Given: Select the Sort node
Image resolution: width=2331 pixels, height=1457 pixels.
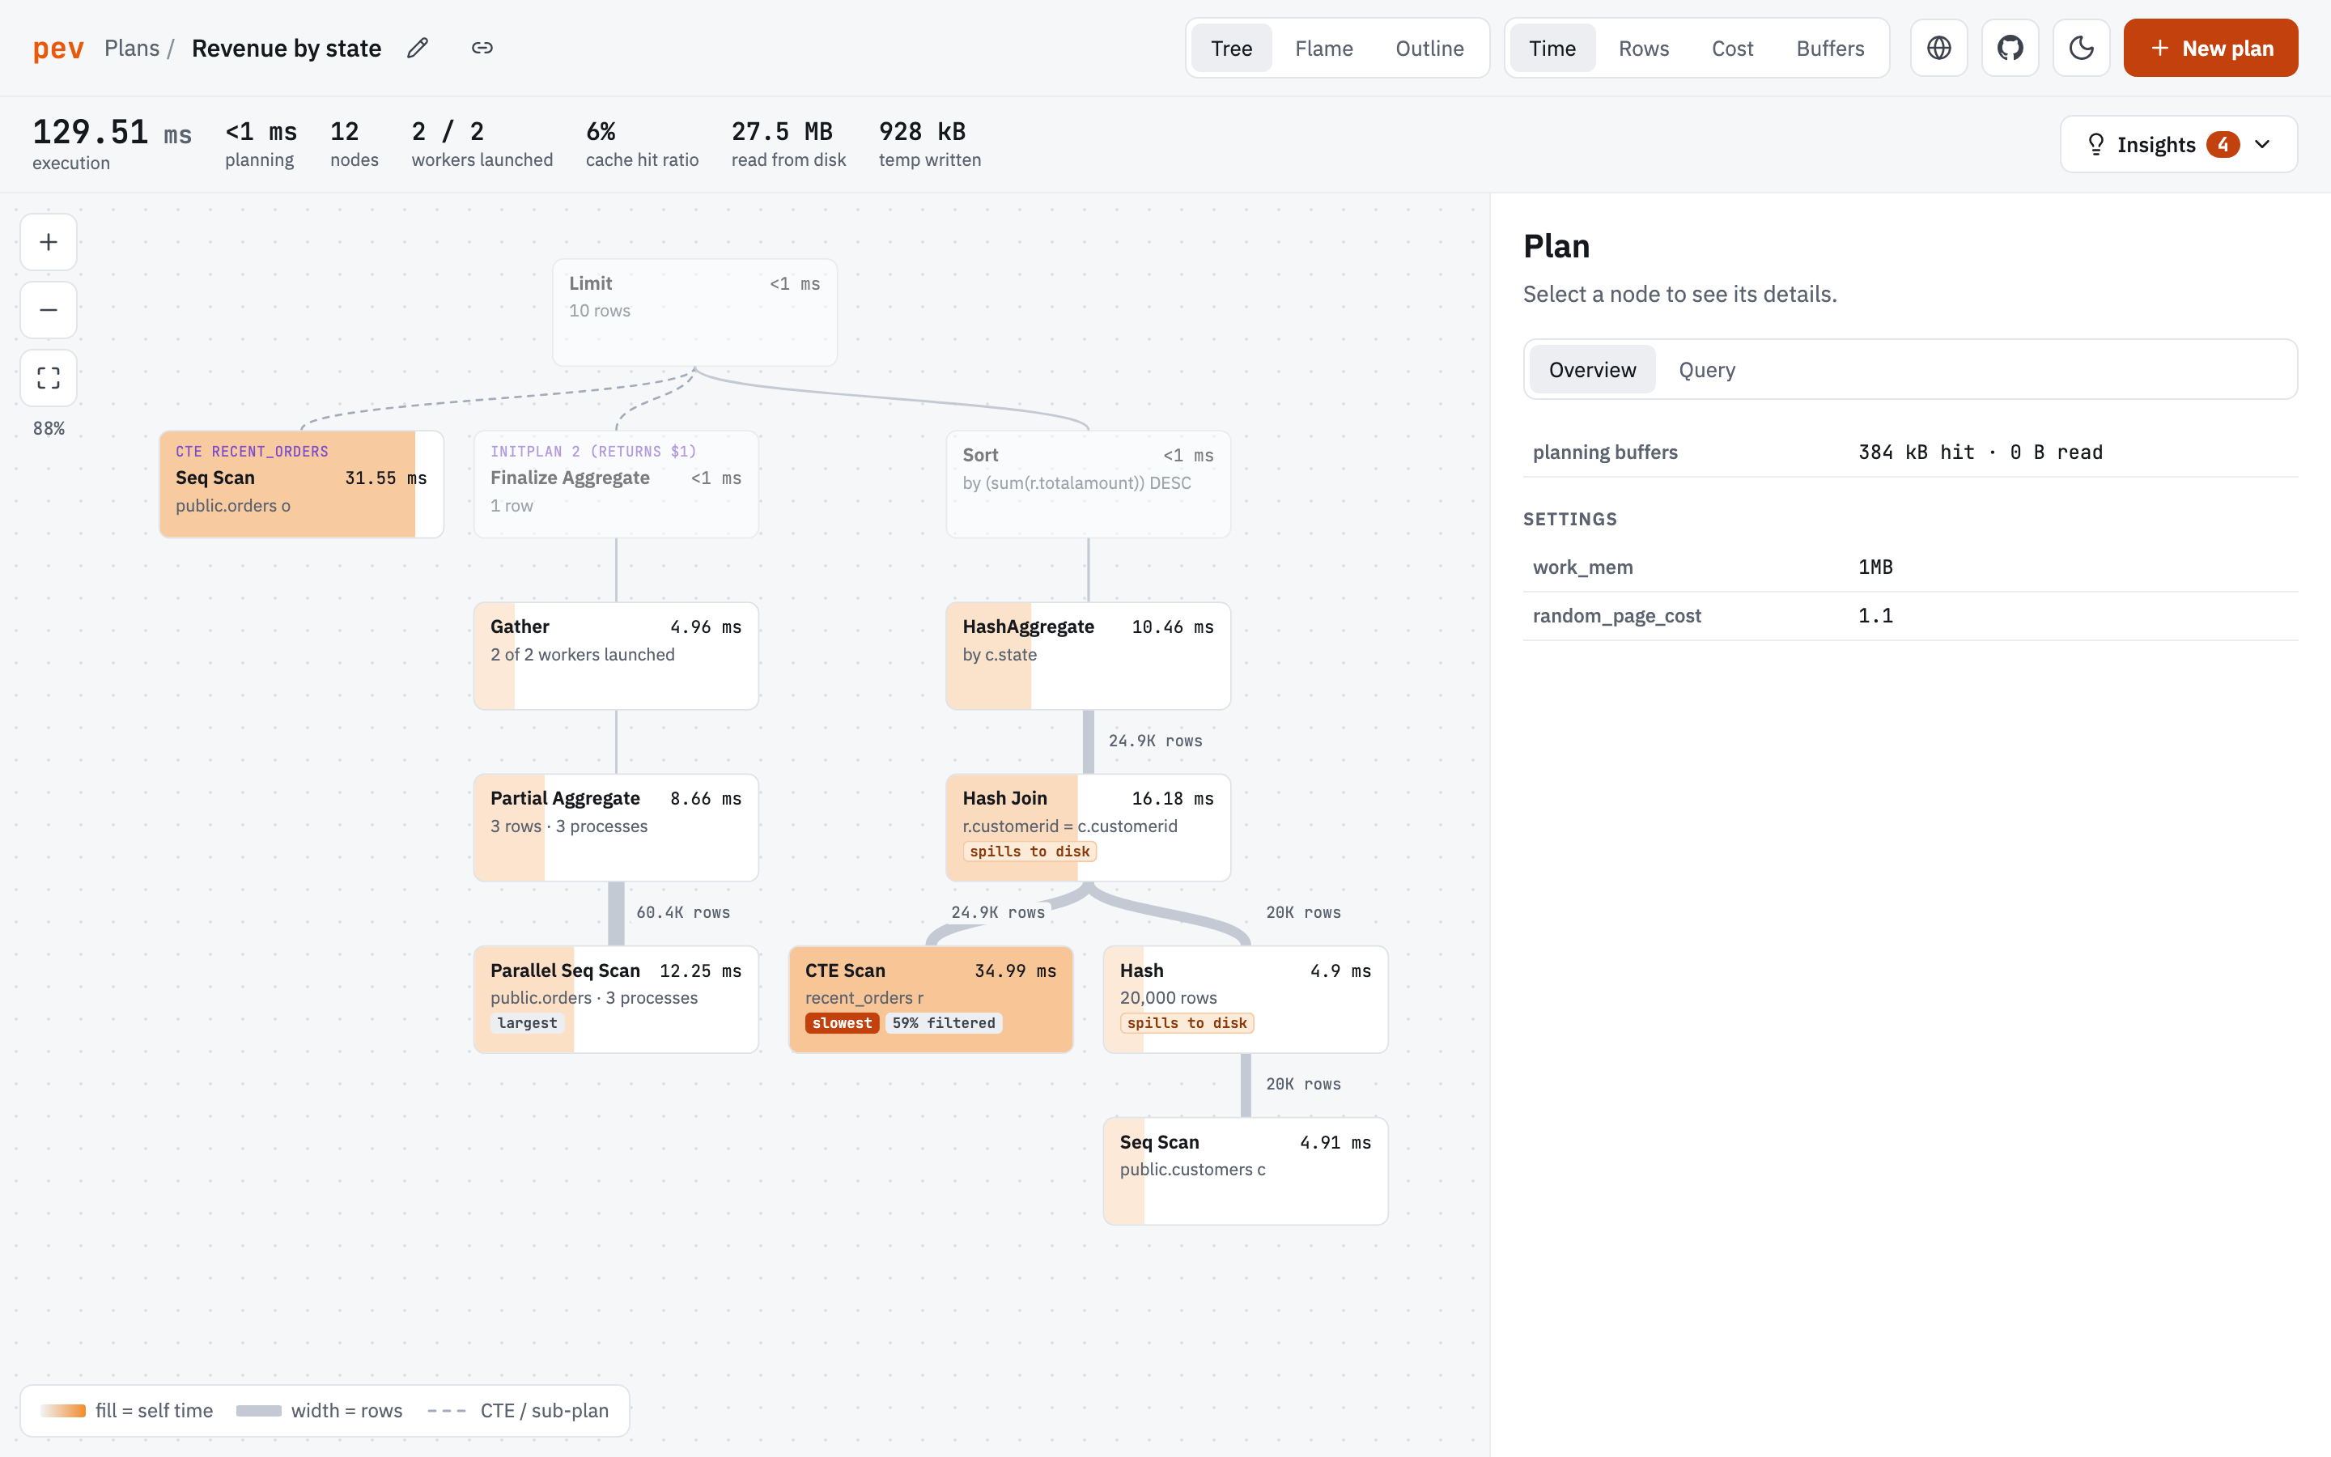Looking at the screenshot, I should click(x=1089, y=484).
